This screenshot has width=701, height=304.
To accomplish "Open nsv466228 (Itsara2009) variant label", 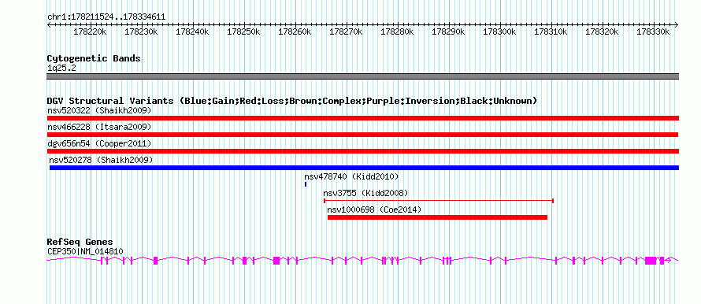I will (99, 127).
